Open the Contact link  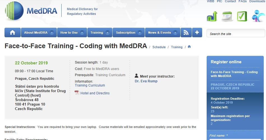point(230,1)
